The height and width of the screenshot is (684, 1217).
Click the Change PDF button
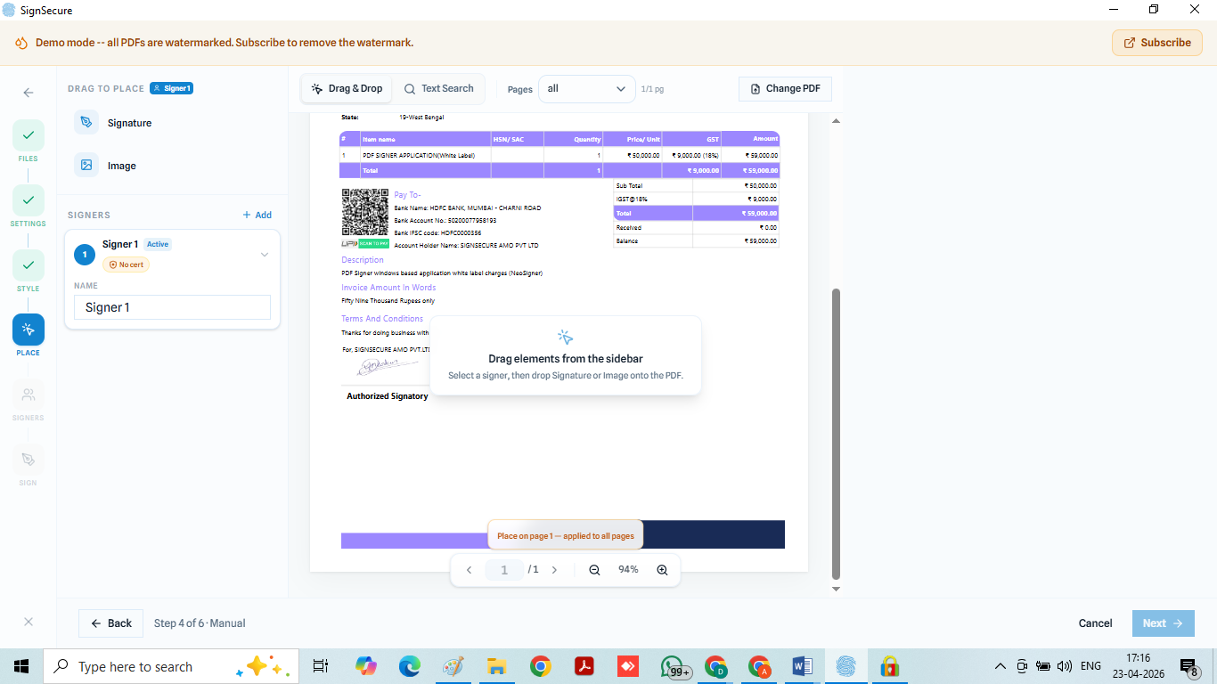pyautogui.click(x=785, y=89)
